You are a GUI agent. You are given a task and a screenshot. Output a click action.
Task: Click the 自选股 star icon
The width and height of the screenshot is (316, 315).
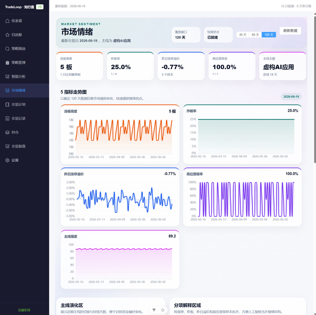pos(7,35)
